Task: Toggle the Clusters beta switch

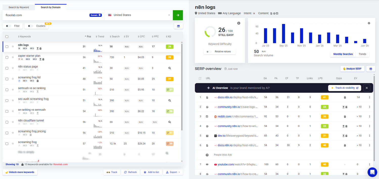Action: [x=31, y=26]
